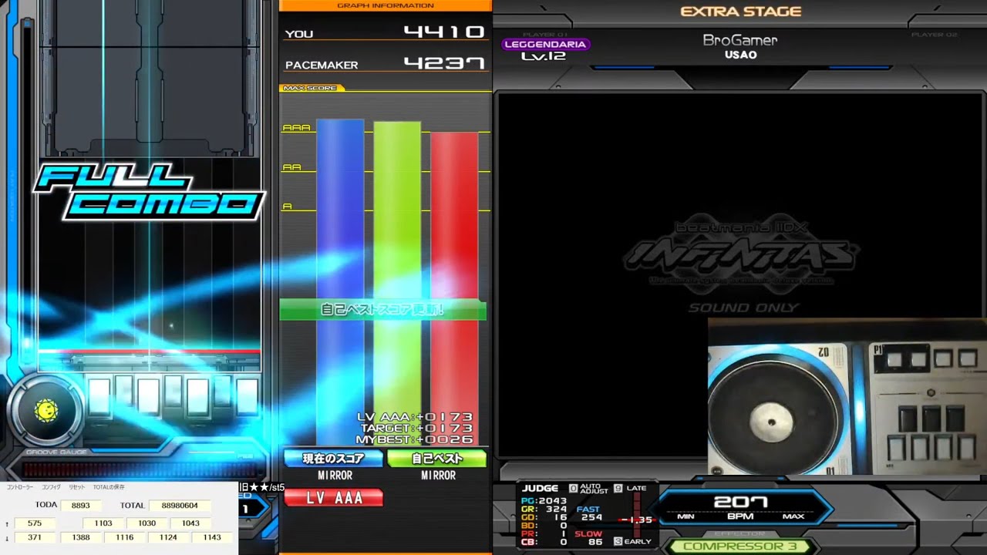
Task: Click the song title BroGamer
Action: 740,40
